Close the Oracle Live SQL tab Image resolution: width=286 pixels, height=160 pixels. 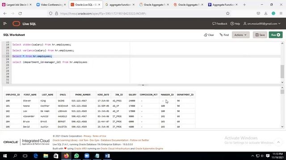(x=99, y=5)
